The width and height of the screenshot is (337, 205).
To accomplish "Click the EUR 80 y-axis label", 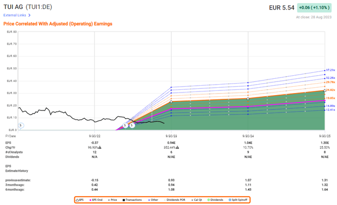I will (12, 32).
